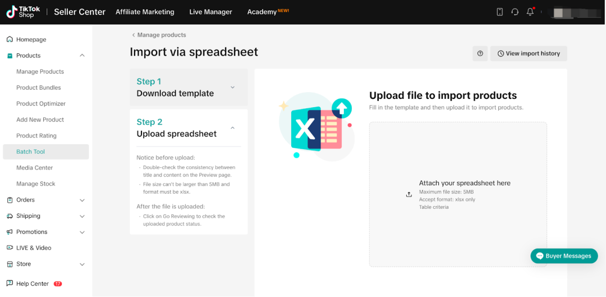Click the upload arrow icon in dropzone

[x=409, y=194]
